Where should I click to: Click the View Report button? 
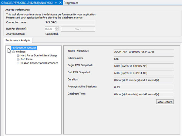click(165, 102)
